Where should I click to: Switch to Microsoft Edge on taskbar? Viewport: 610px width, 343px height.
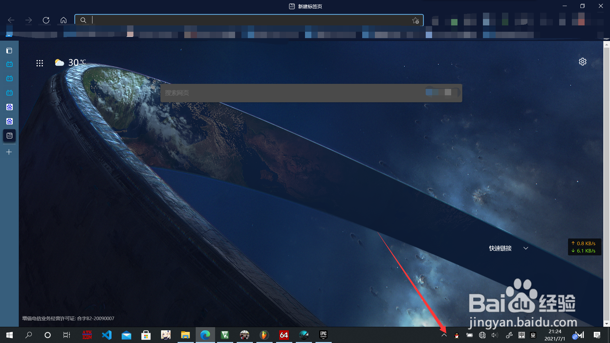click(205, 335)
